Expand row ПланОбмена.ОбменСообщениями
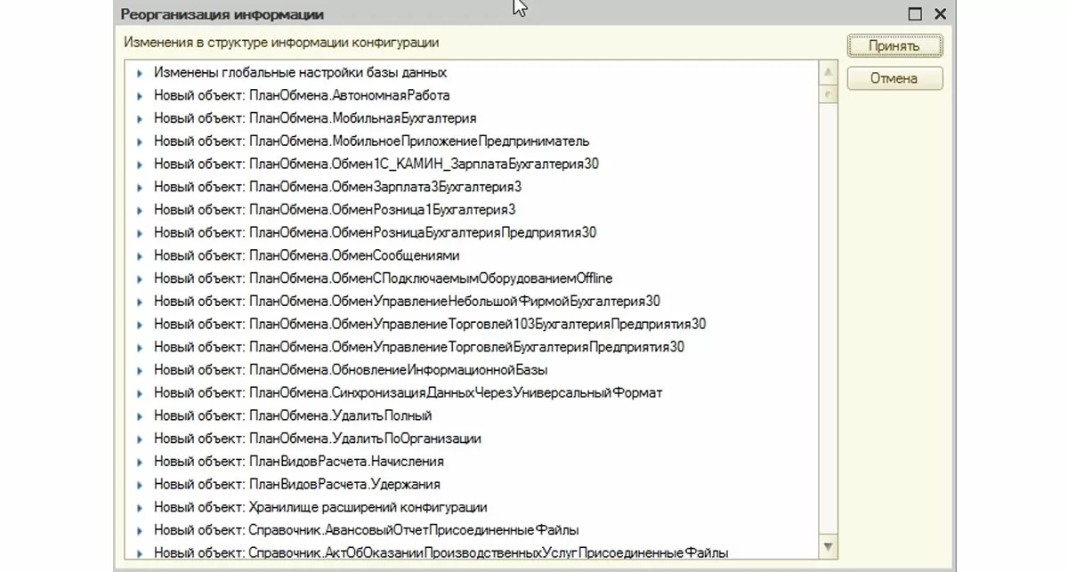1068x572 pixels. [x=140, y=256]
